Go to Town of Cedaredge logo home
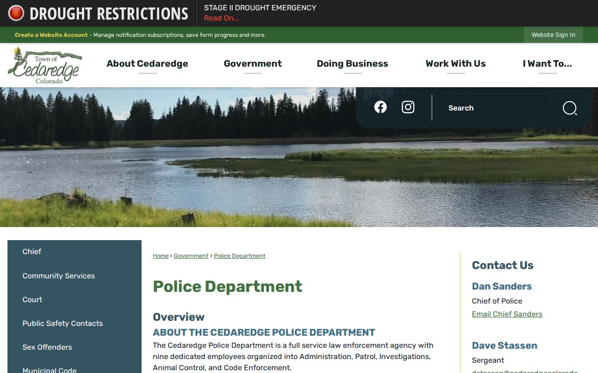This screenshot has height=373, width=598. (x=45, y=65)
